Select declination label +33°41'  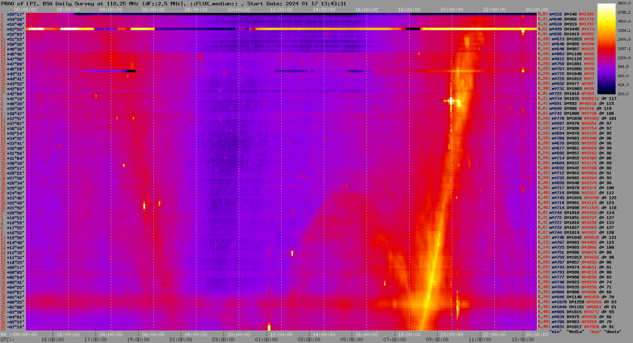[15, 144]
